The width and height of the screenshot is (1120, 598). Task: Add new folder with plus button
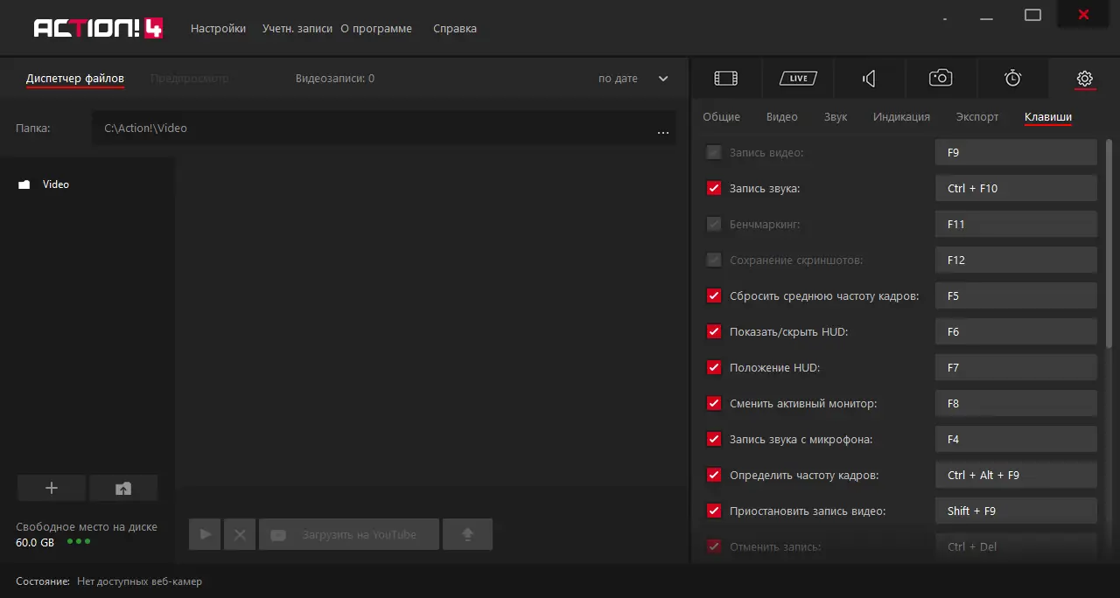[52, 488]
